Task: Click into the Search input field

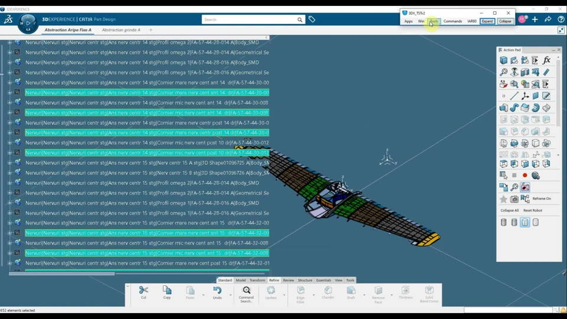Action: (x=249, y=19)
